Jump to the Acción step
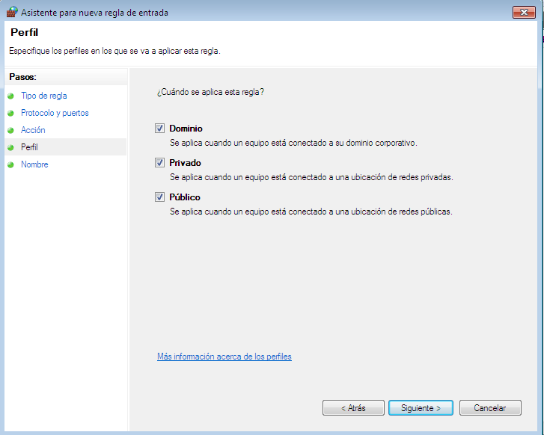544x435 pixels. (x=33, y=130)
